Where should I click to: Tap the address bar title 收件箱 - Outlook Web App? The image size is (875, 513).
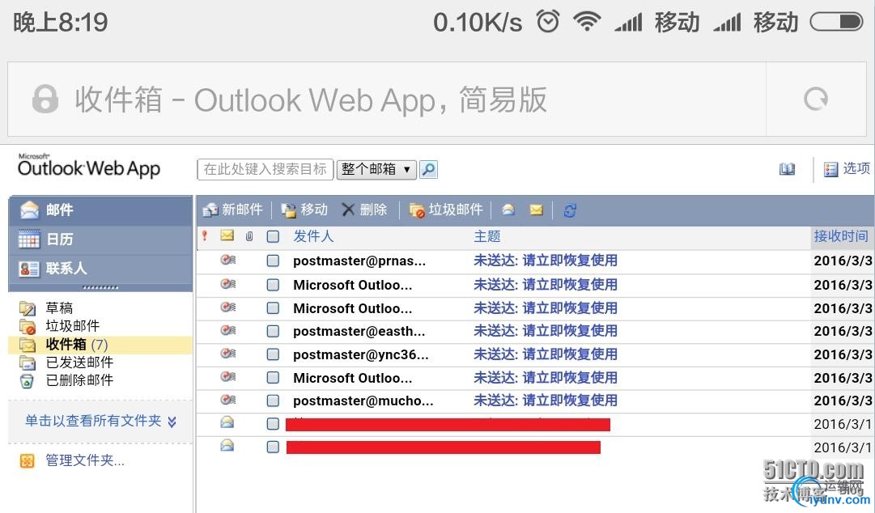(311, 100)
